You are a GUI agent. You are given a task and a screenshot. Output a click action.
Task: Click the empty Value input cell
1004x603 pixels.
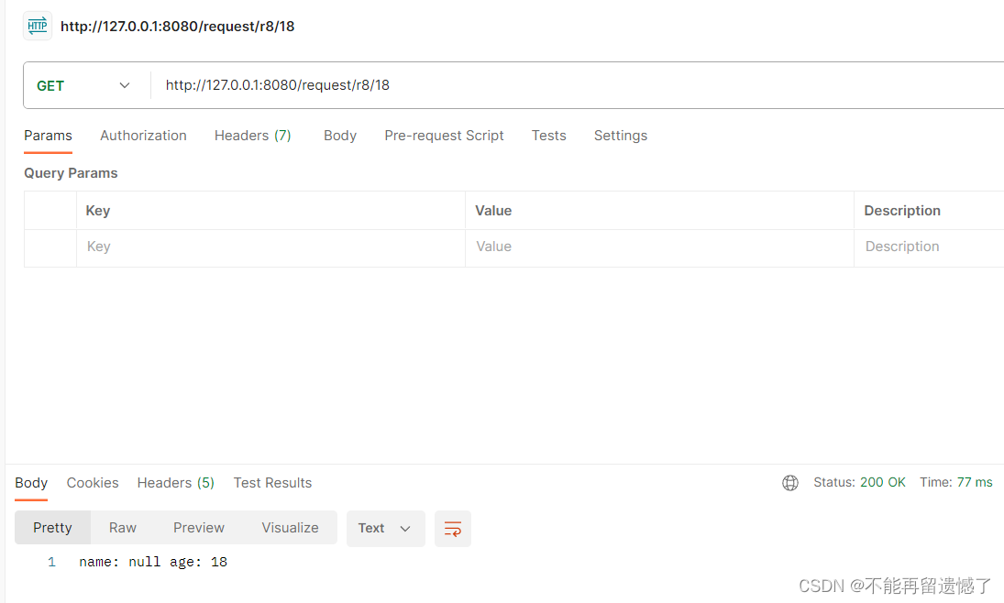pyautogui.click(x=659, y=247)
